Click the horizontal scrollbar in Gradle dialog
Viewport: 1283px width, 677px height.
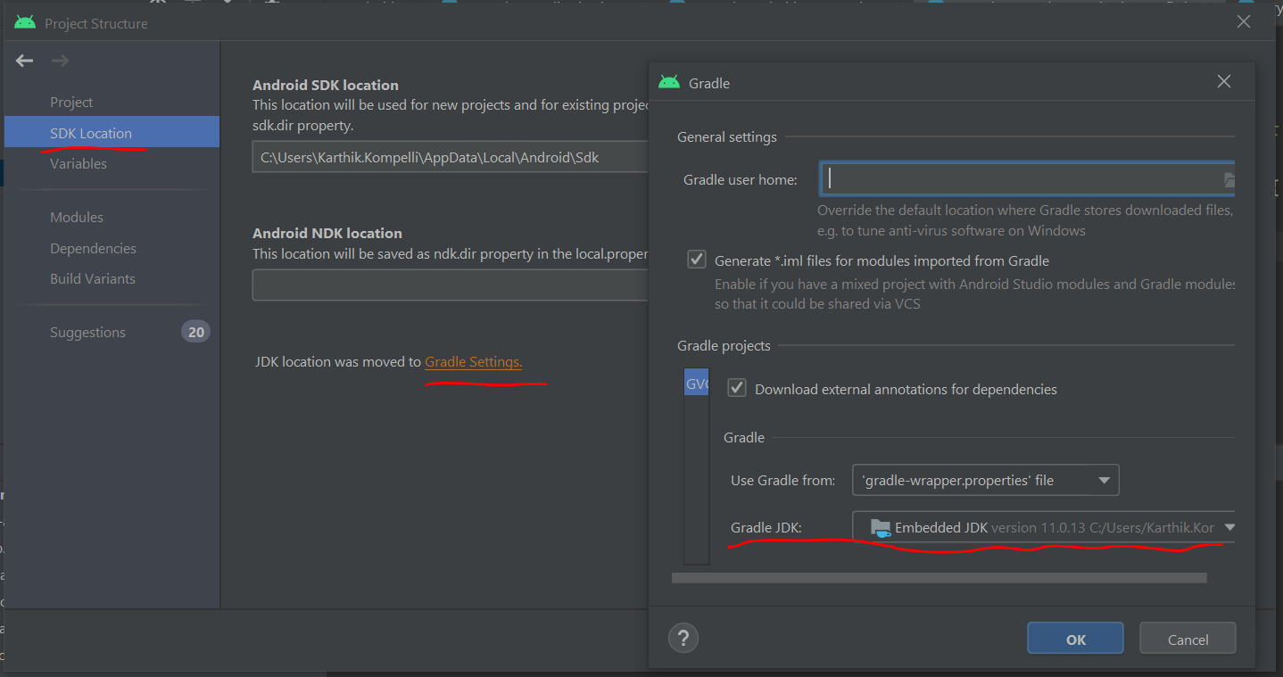pos(939,578)
